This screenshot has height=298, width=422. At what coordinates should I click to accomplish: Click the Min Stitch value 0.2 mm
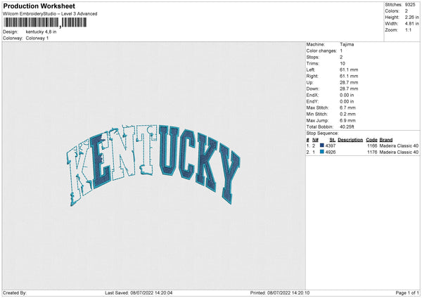(x=347, y=114)
